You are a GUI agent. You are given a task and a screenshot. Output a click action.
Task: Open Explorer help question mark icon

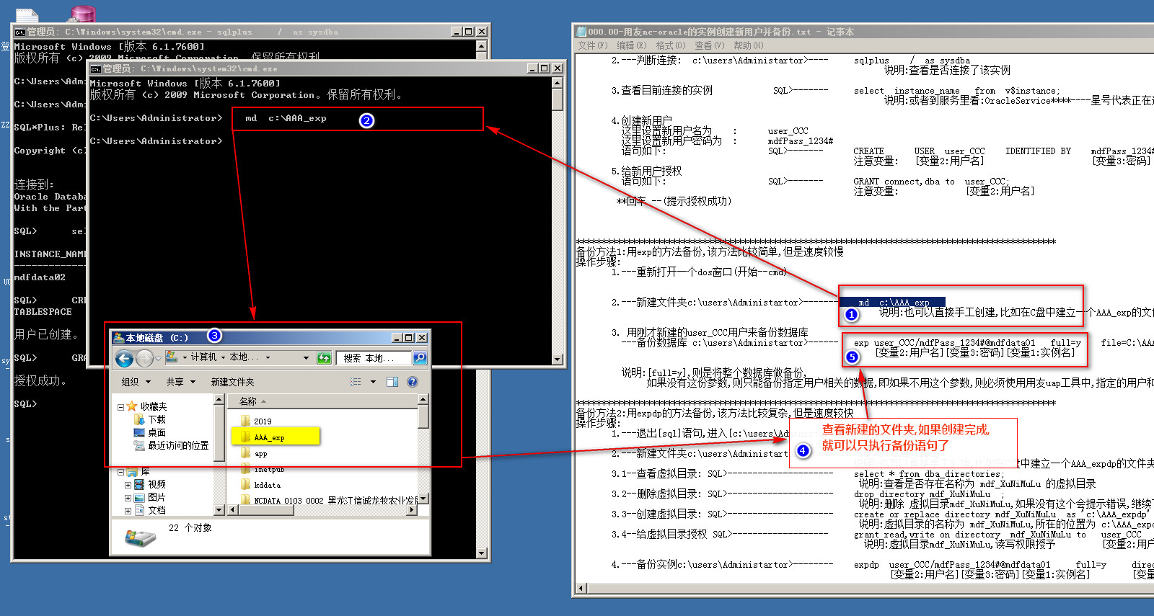point(413,382)
